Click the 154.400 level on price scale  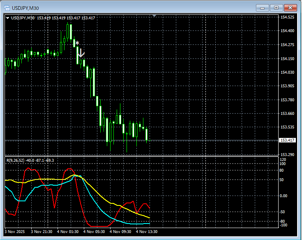[x=287, y=31]
